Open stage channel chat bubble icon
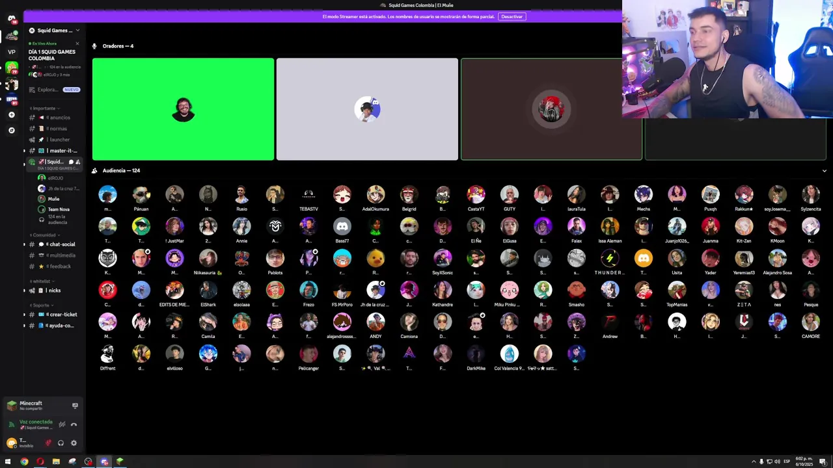Image resolution: width=833 pixels, height=468 pixels. tap(70, 162)
